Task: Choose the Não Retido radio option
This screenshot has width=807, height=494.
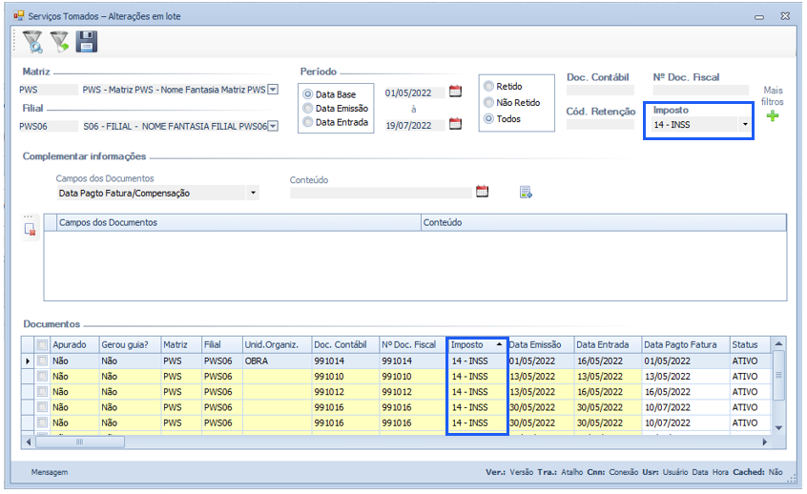Action: (x=489, y=102)
